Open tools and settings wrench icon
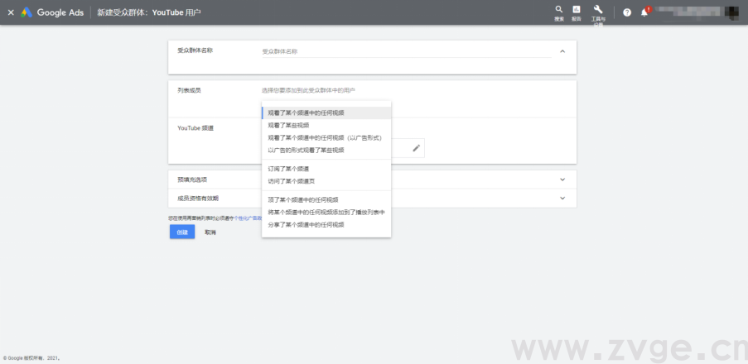Viewport: 748px width, 364px height. (598, 11)
